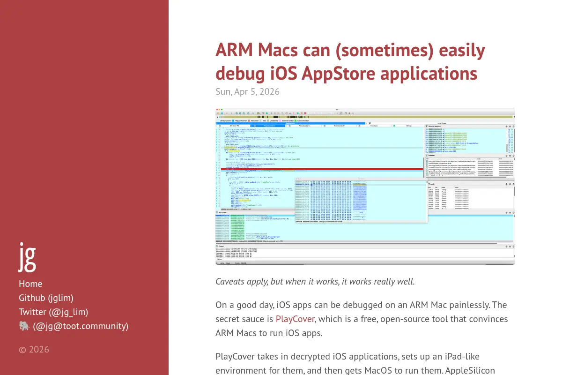Go to the Home page link
Image resolution: width=562 pixels, height=375 pixels.
[30, 284]
